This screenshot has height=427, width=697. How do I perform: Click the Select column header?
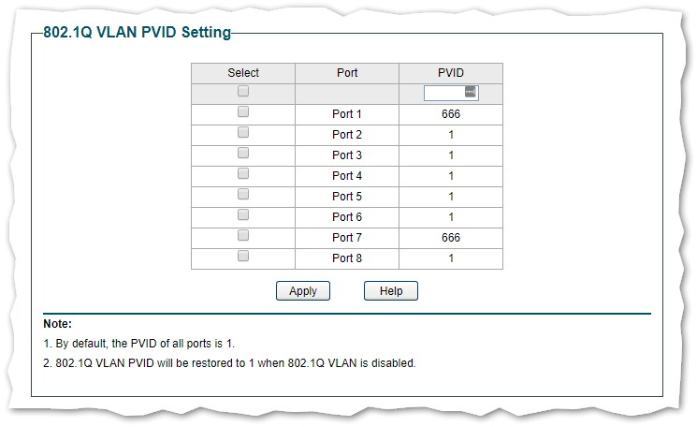[x=243, y=73]
